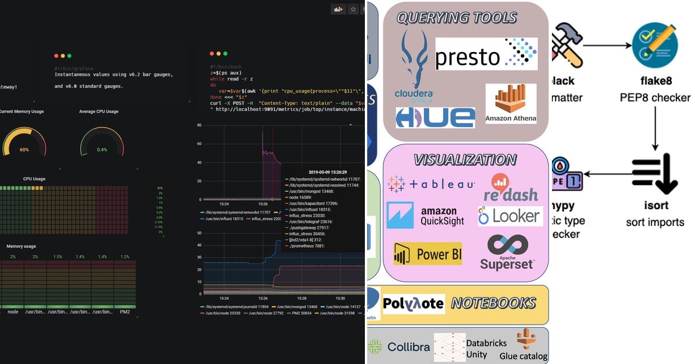Click the sort imports caption
Image resolution: width=695 pixels, height=364 pixels.
(654, 222)
